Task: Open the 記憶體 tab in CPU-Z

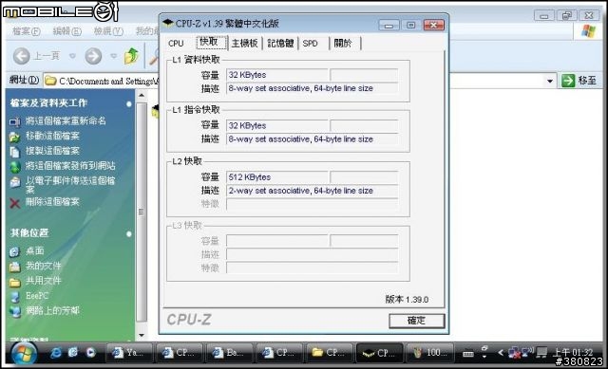Action: tap(280, 43)
